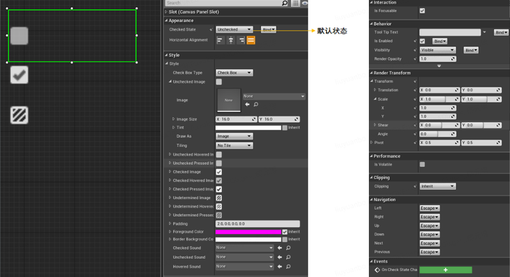Expand Slot (Canvas Panel Slot) section
Screen dimensions: 510x277
click(166, 11)
